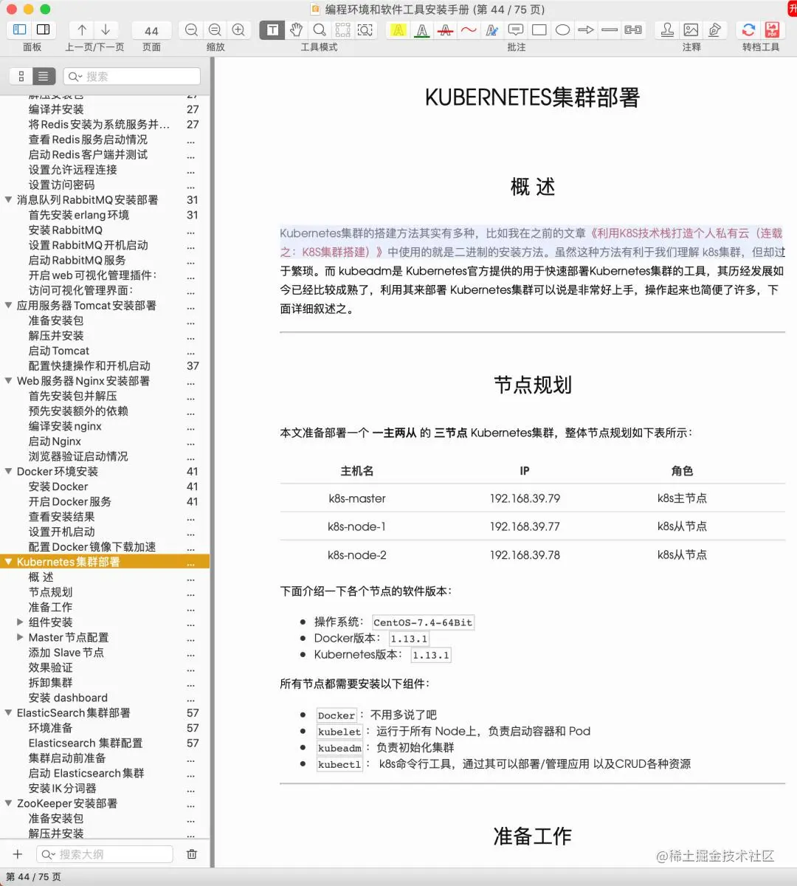This screenshot has height=886, width=797.
Task: Select the arrow annotation tool
Action: pyautogui.click(x=586, y=30)
